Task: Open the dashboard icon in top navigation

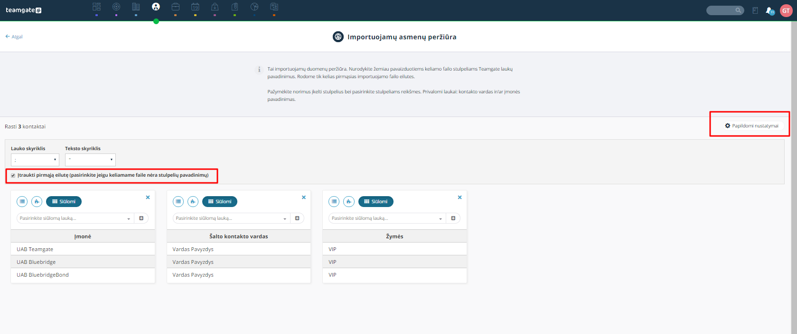Action: tap(97, 7)
